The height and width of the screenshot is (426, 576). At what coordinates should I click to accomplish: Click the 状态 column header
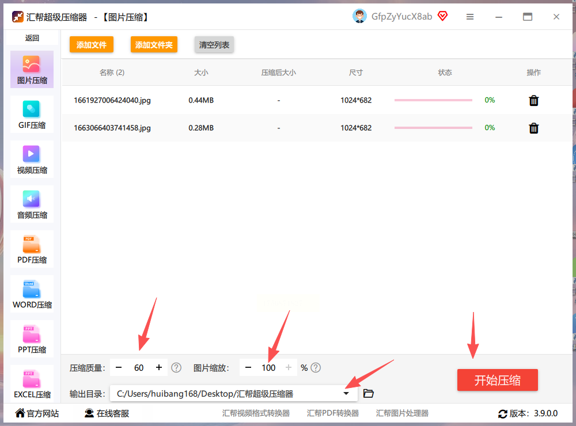(445, 73)
